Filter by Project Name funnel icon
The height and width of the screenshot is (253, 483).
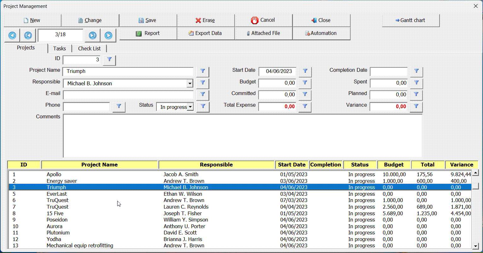(203, 71)
